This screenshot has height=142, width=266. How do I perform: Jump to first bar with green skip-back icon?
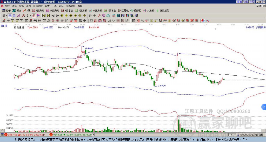pos(44,16)
